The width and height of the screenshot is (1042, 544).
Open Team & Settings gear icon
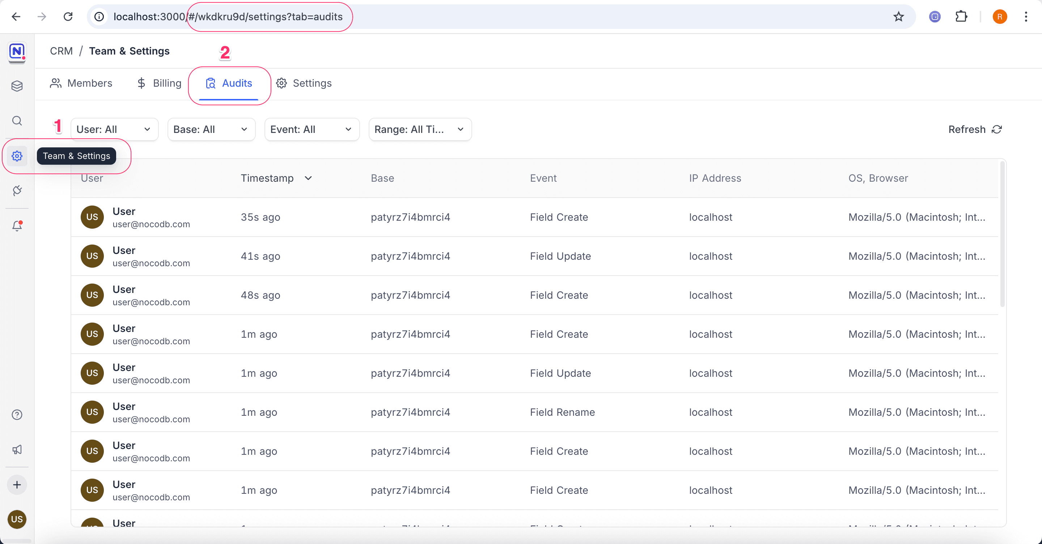pyautogui.click(x=17, y=156)
